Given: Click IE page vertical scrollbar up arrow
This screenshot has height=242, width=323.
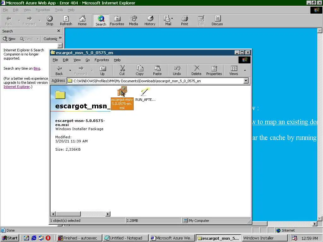Looking at the screenshot, I should coord(320,31).
